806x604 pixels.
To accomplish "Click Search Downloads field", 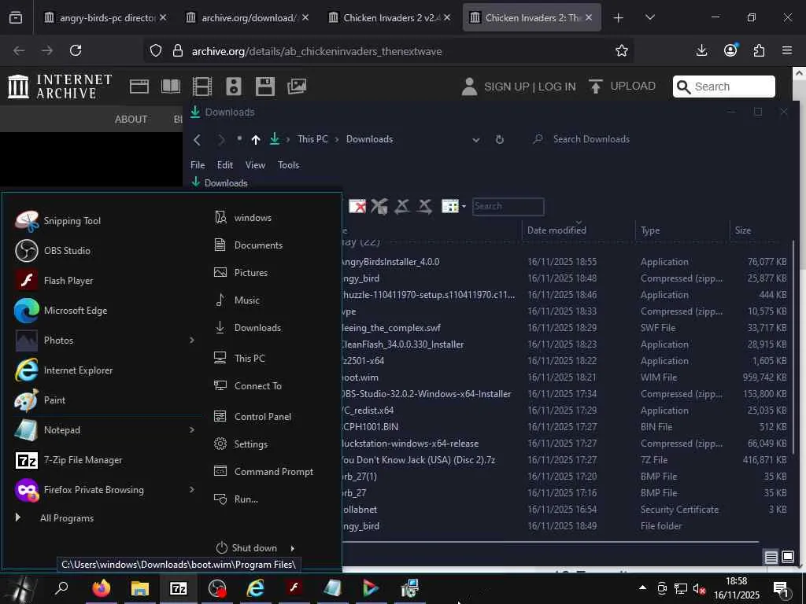I will [x=591, y=139].
